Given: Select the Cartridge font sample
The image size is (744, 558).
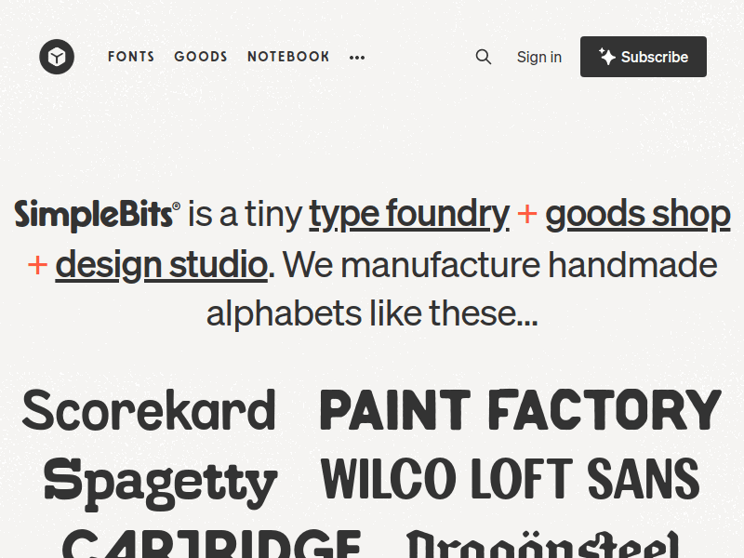Looking at the screenshot, I should (212, 543).
